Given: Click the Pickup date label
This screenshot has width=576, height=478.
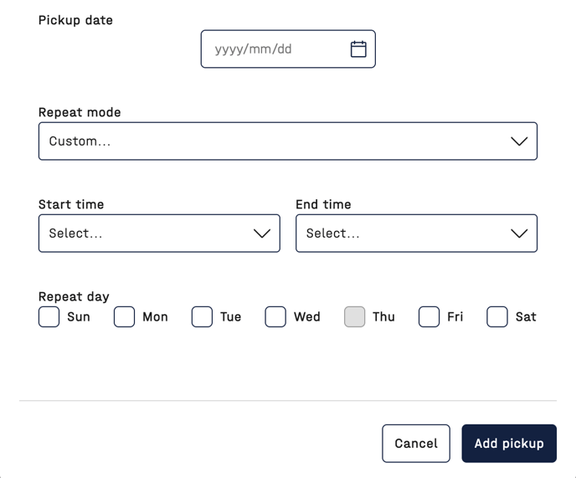Looking at the screenshot, I should pos(75,20).
